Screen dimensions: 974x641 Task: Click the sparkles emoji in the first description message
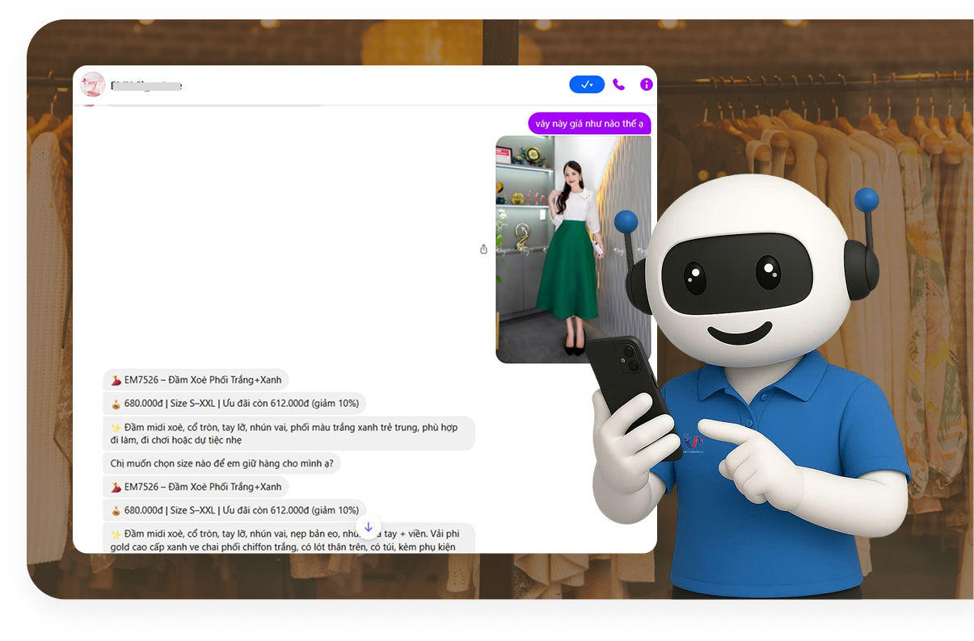point(116,427)
